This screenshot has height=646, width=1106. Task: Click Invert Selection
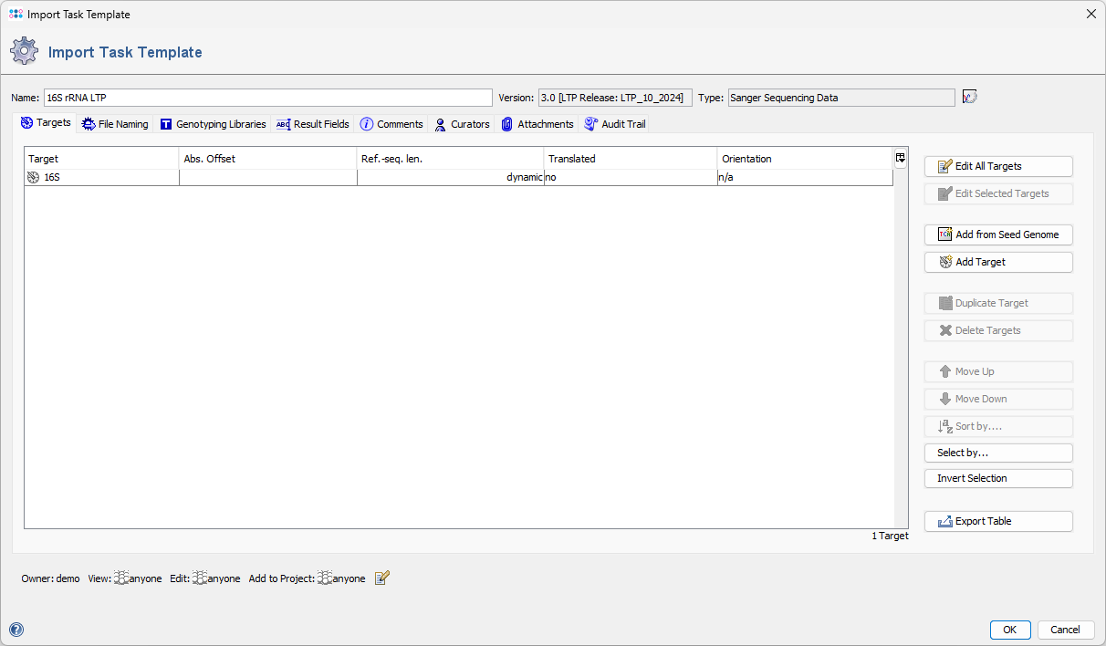(997, 477)
